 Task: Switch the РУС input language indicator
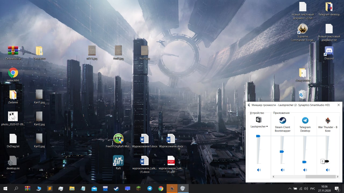pos(313,189)
